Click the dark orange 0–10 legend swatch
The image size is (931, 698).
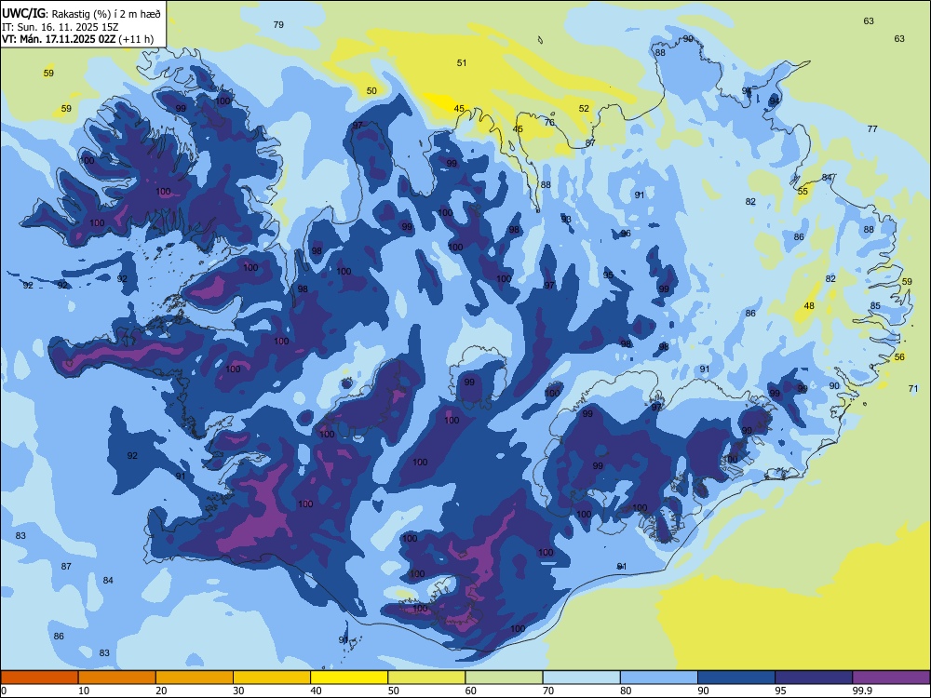[39, 678]
